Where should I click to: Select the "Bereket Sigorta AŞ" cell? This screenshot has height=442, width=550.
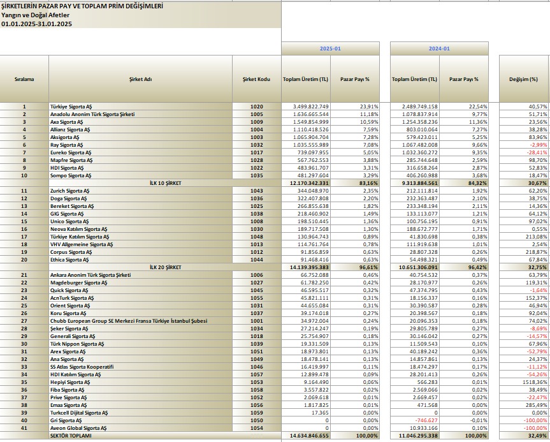pos(140,206)
